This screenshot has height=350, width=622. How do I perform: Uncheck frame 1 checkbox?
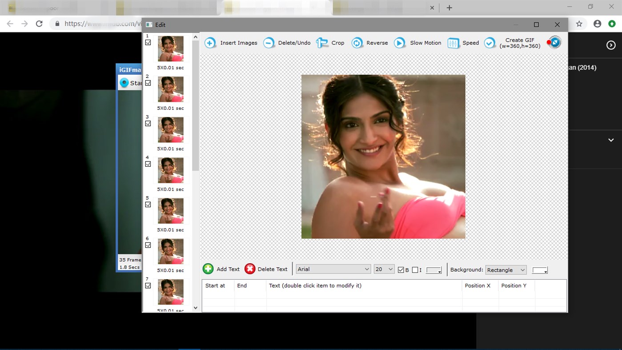[148, 42]
